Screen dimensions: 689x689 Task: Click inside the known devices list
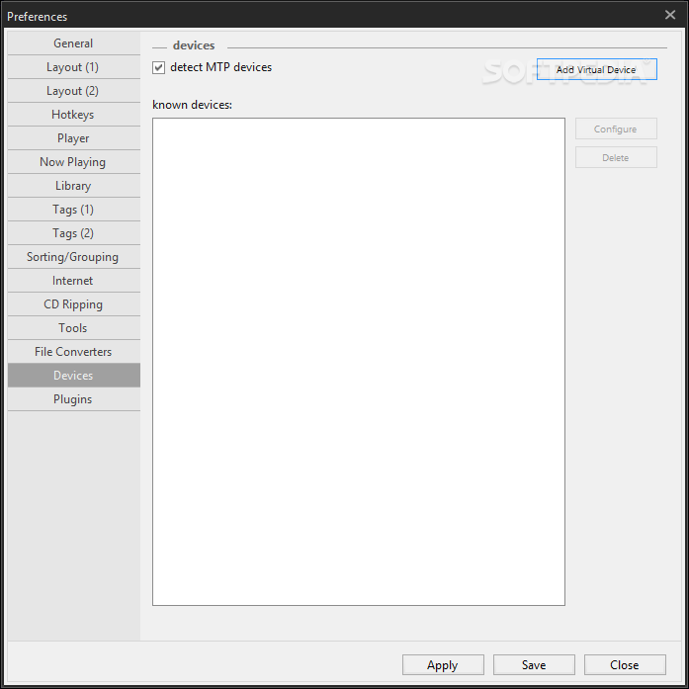(x=359, y=362)
